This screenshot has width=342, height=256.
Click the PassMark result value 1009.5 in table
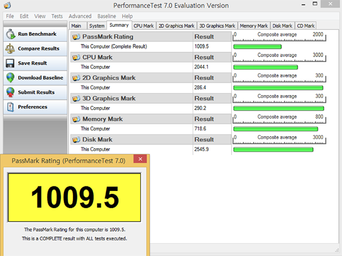[202, 47]
